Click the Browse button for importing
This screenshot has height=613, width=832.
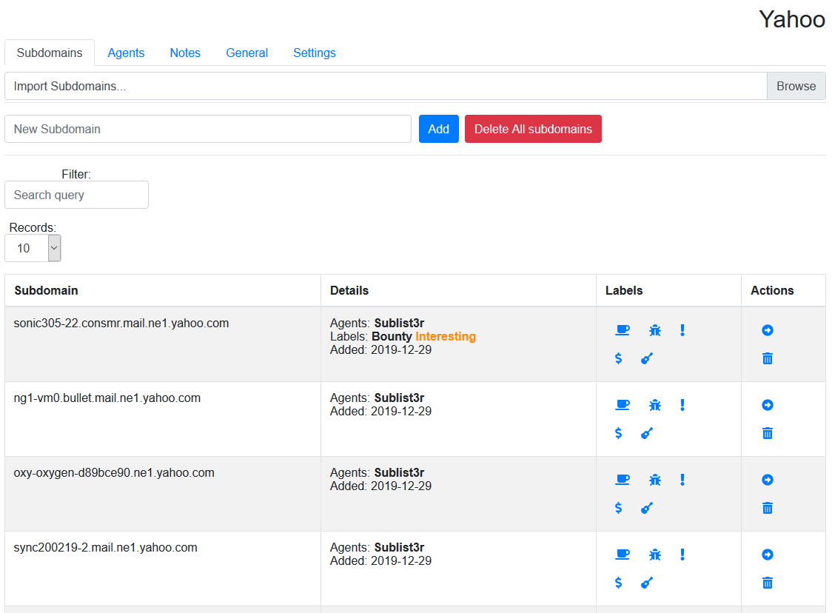click(x=796, y=86)
